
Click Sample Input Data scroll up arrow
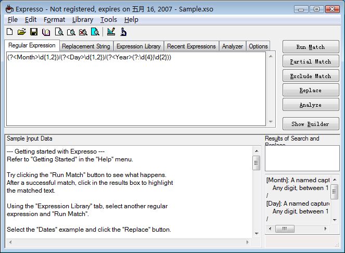click(257, 151)
